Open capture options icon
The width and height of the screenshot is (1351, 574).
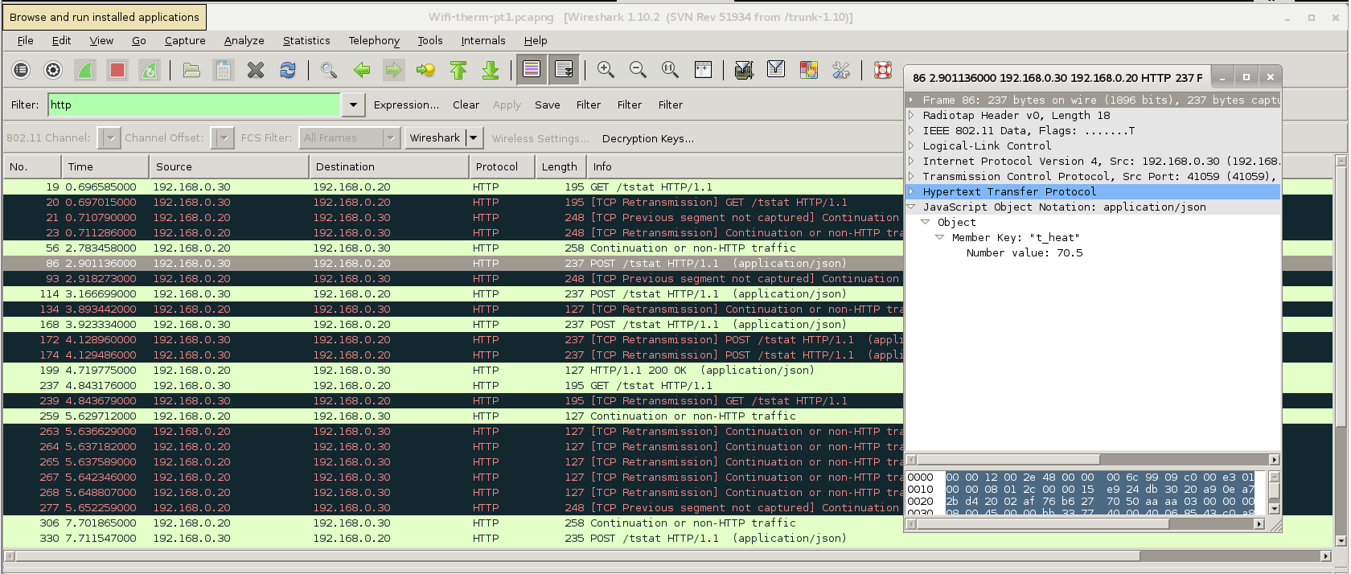pos(53,70)
